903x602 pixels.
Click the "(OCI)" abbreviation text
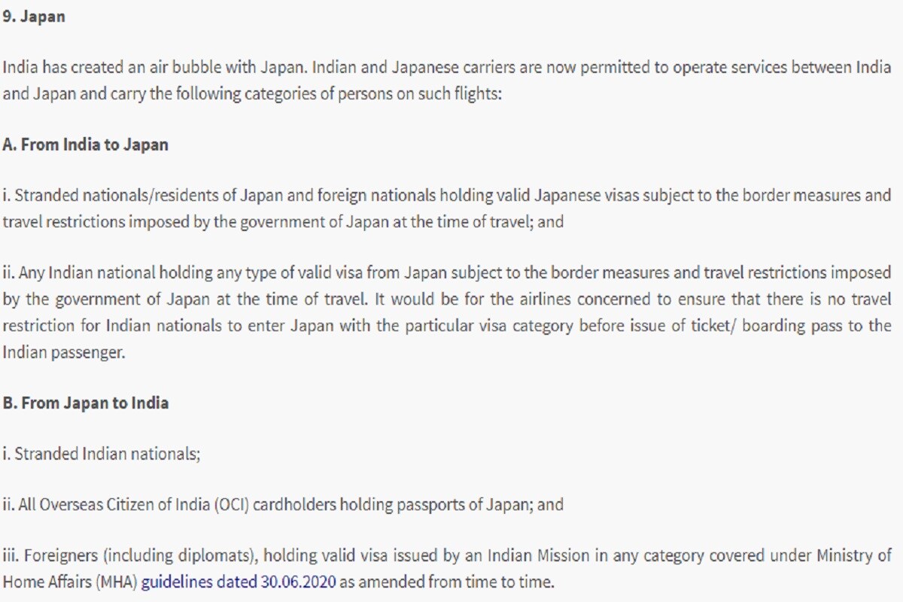point(230,504)
